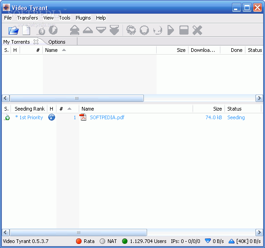This screenshot has height=248, width=265.
Task: Sort upper list by Size column
Action: pos(173,50)
